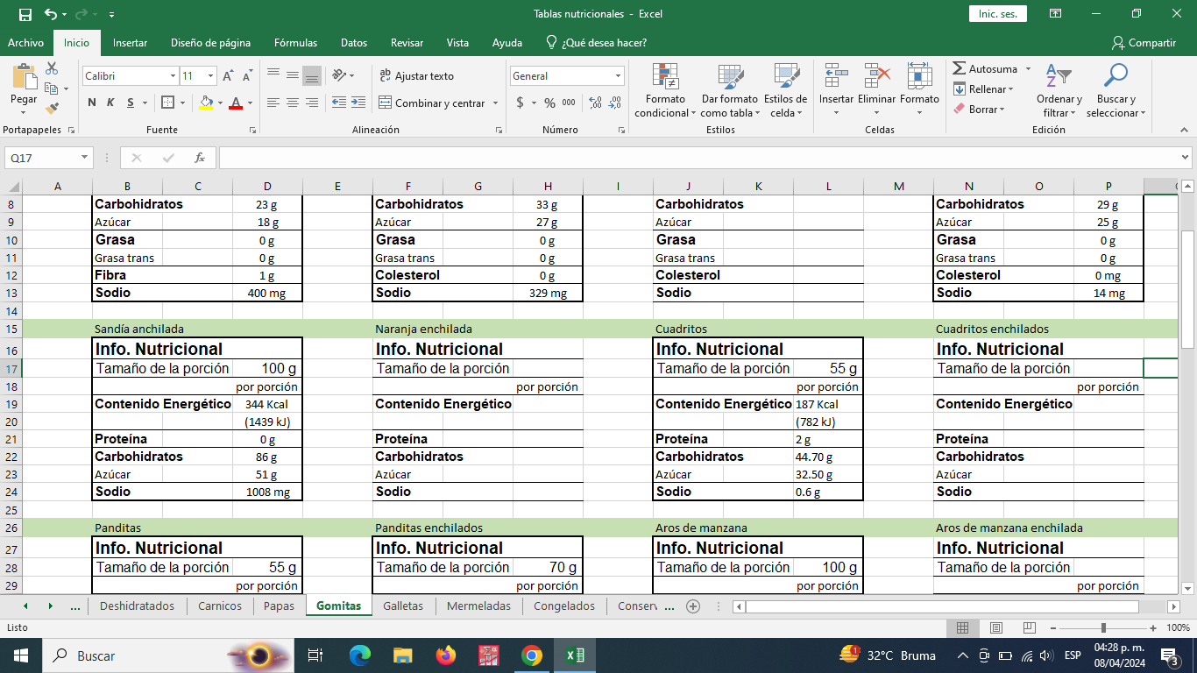Screen dimensions: 1197x673
Task: Switch to the Datos ribbon tab
Action: 354,42
